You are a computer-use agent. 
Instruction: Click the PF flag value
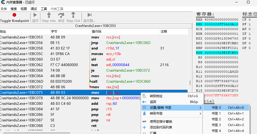(249, 24)
